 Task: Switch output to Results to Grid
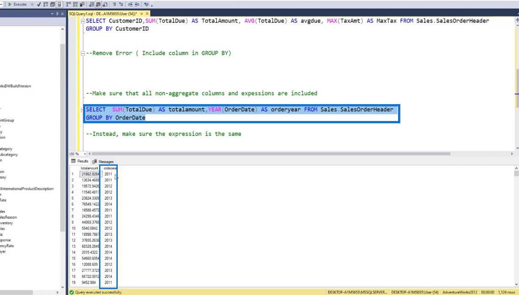pyautogui.click(x=98, y=4)
